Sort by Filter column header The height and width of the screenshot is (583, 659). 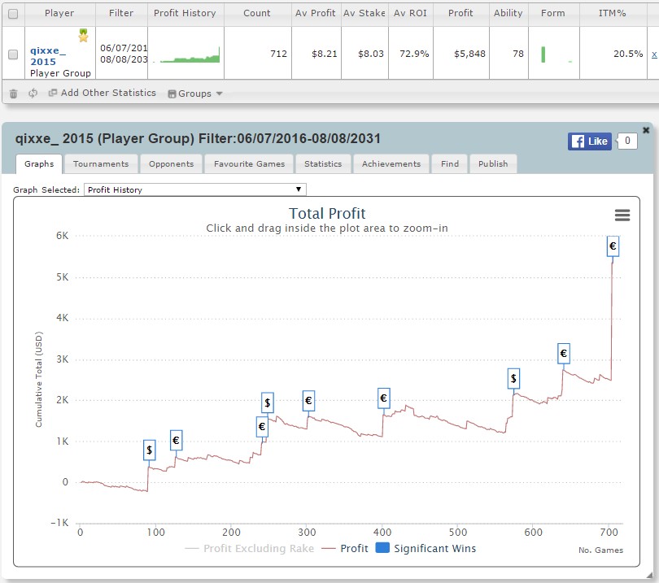[121, 13]
